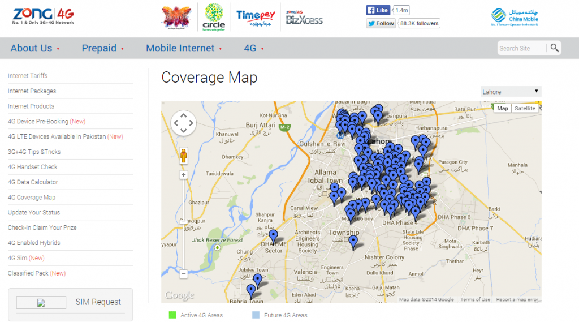The image size is (579, 322).
Task: Open Internet Packages link
Action: 32,91
